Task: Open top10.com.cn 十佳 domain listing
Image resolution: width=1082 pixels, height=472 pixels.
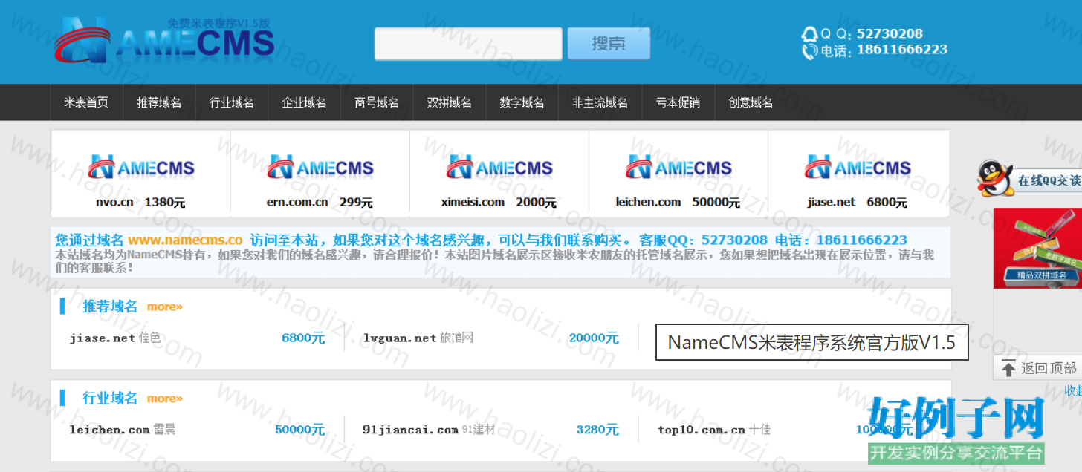Action: click(x=714, y=430)
